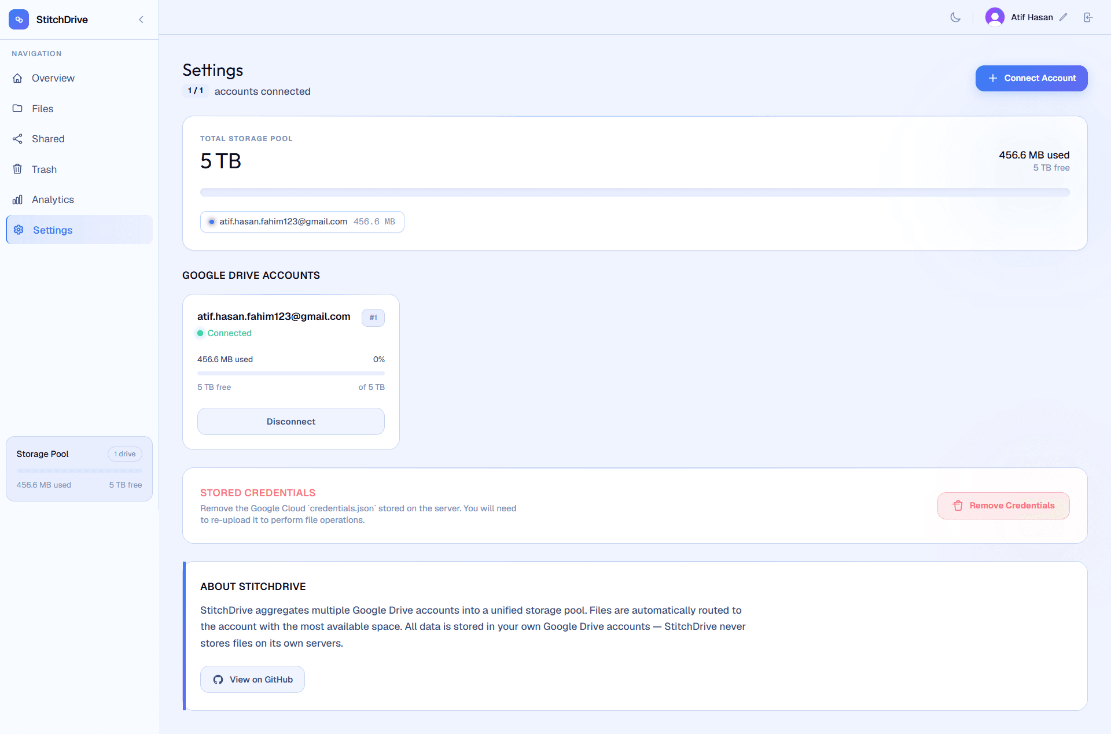1111x734 pixels.
Task: Click the sidebar Storage Pool progress bar
Action: coord(79,470)
